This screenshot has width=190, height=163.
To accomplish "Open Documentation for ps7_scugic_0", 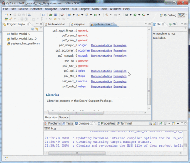I will [101, 46].
